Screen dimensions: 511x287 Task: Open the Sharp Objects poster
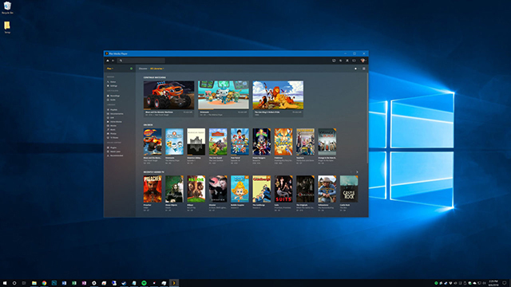pos(174,189)
